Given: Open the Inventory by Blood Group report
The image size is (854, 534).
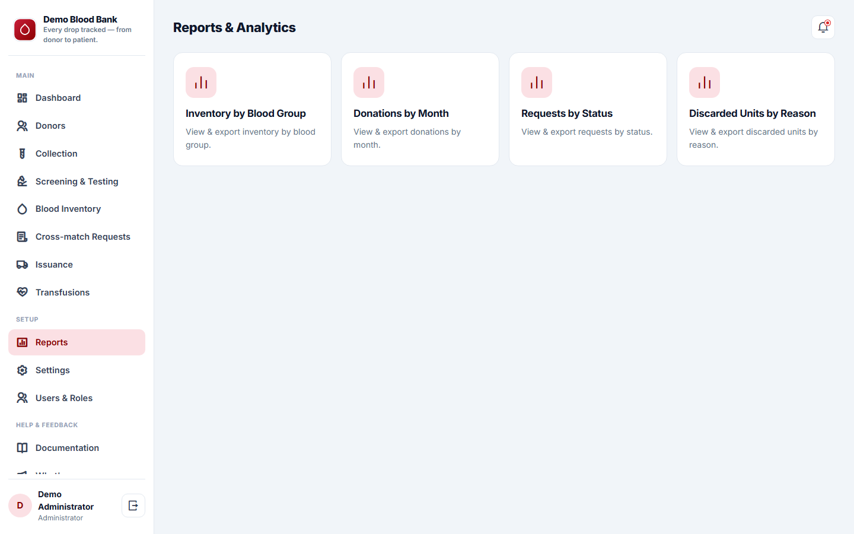Looking at the screenshot, I should [252, 109].
